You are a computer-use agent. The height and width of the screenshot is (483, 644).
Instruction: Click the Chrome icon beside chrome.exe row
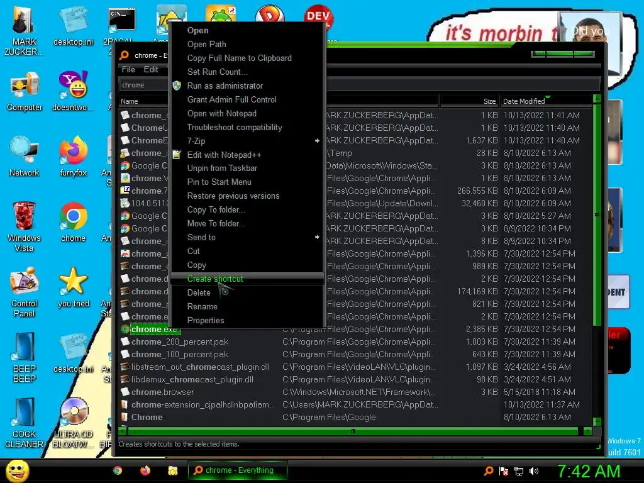(125, 330)
